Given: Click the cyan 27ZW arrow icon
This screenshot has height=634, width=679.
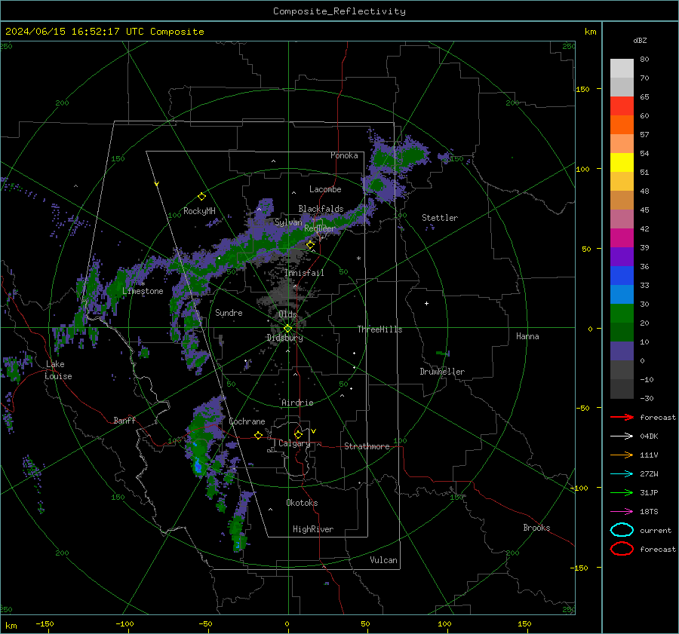Looking at the screenshot, I should tap(622, 474).
